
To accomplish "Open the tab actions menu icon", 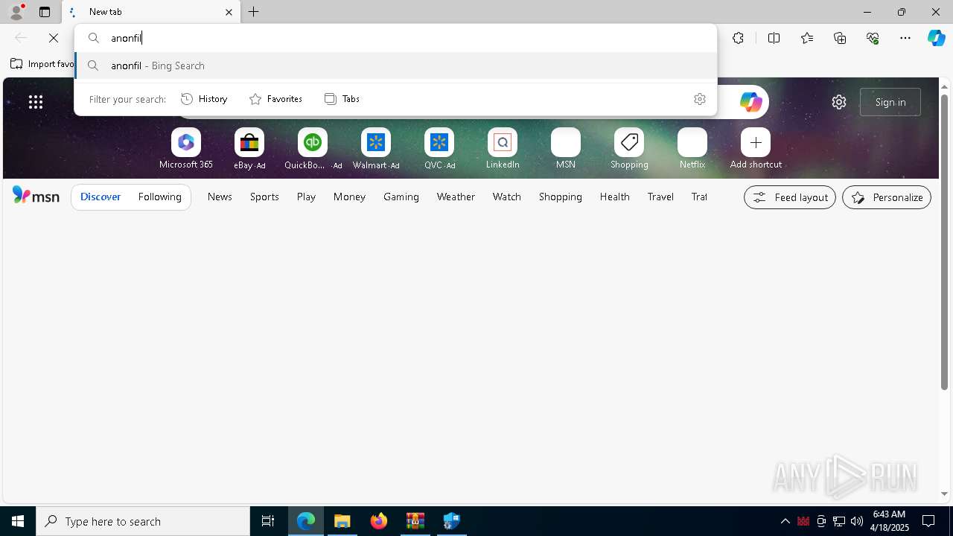I will 45,12.
